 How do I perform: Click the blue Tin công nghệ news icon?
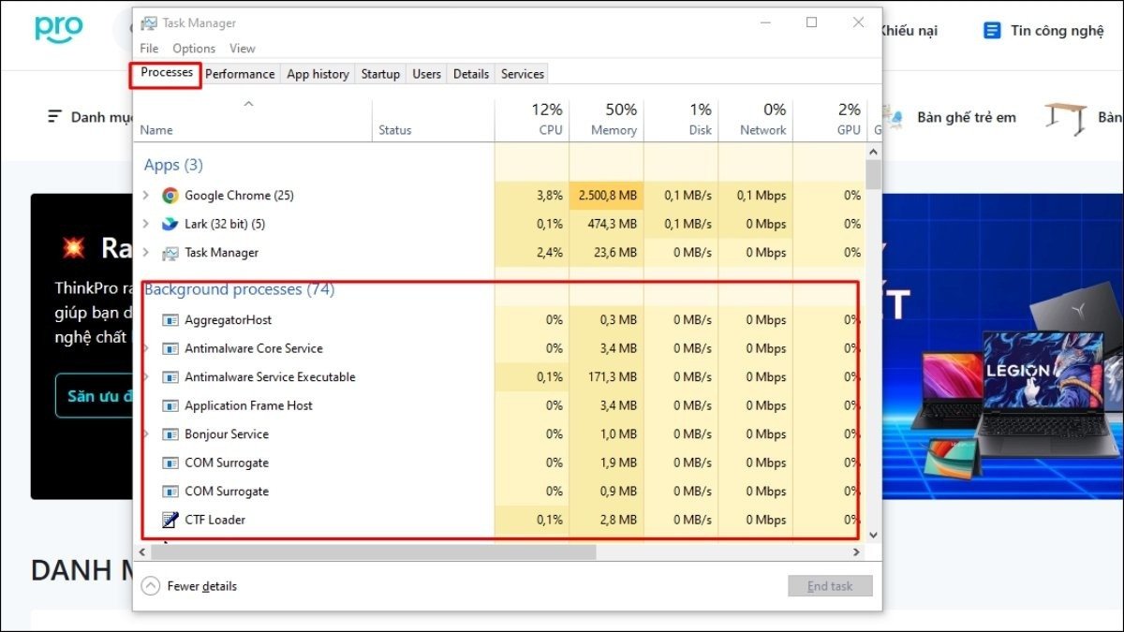click(x=991, y=29)
